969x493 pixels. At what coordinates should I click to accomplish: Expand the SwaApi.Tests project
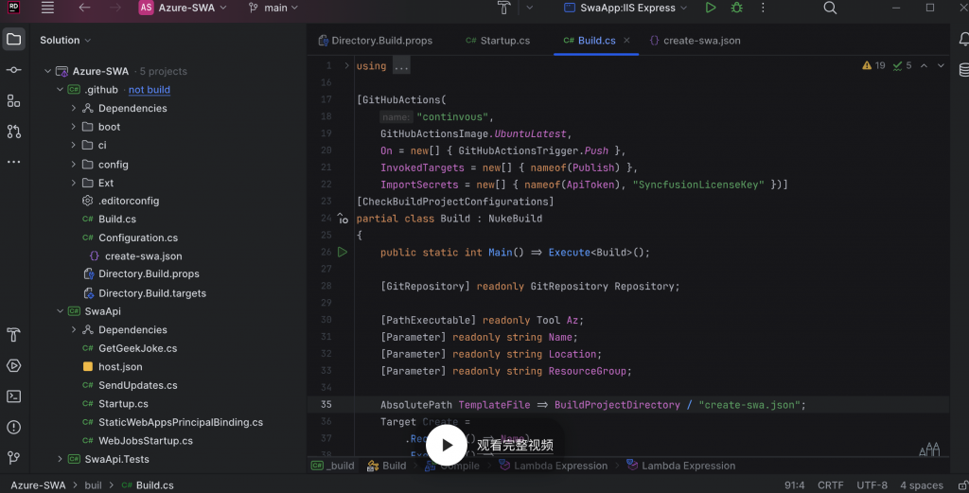pos(60,459)
